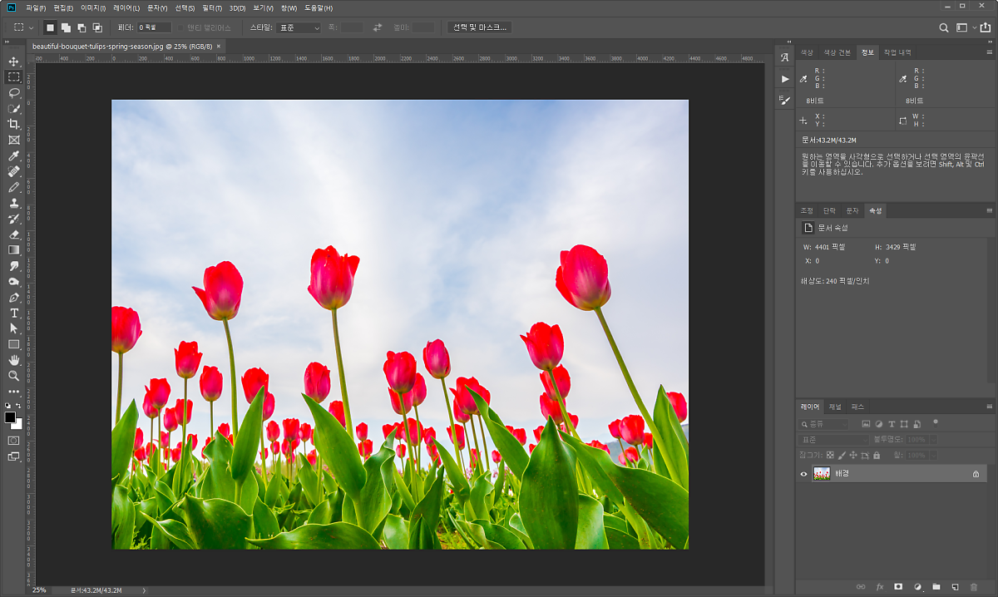The image size is (998, 597).
Task: Switch to the 채널 tab
Action: pos(835,407)
